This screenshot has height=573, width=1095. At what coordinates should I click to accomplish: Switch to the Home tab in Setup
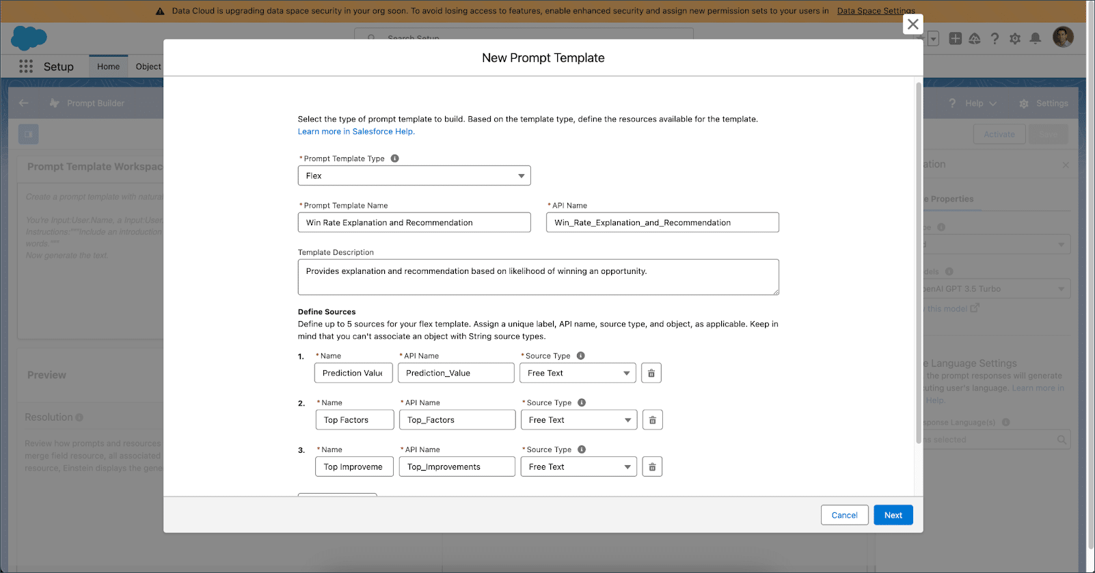point(108,66)
